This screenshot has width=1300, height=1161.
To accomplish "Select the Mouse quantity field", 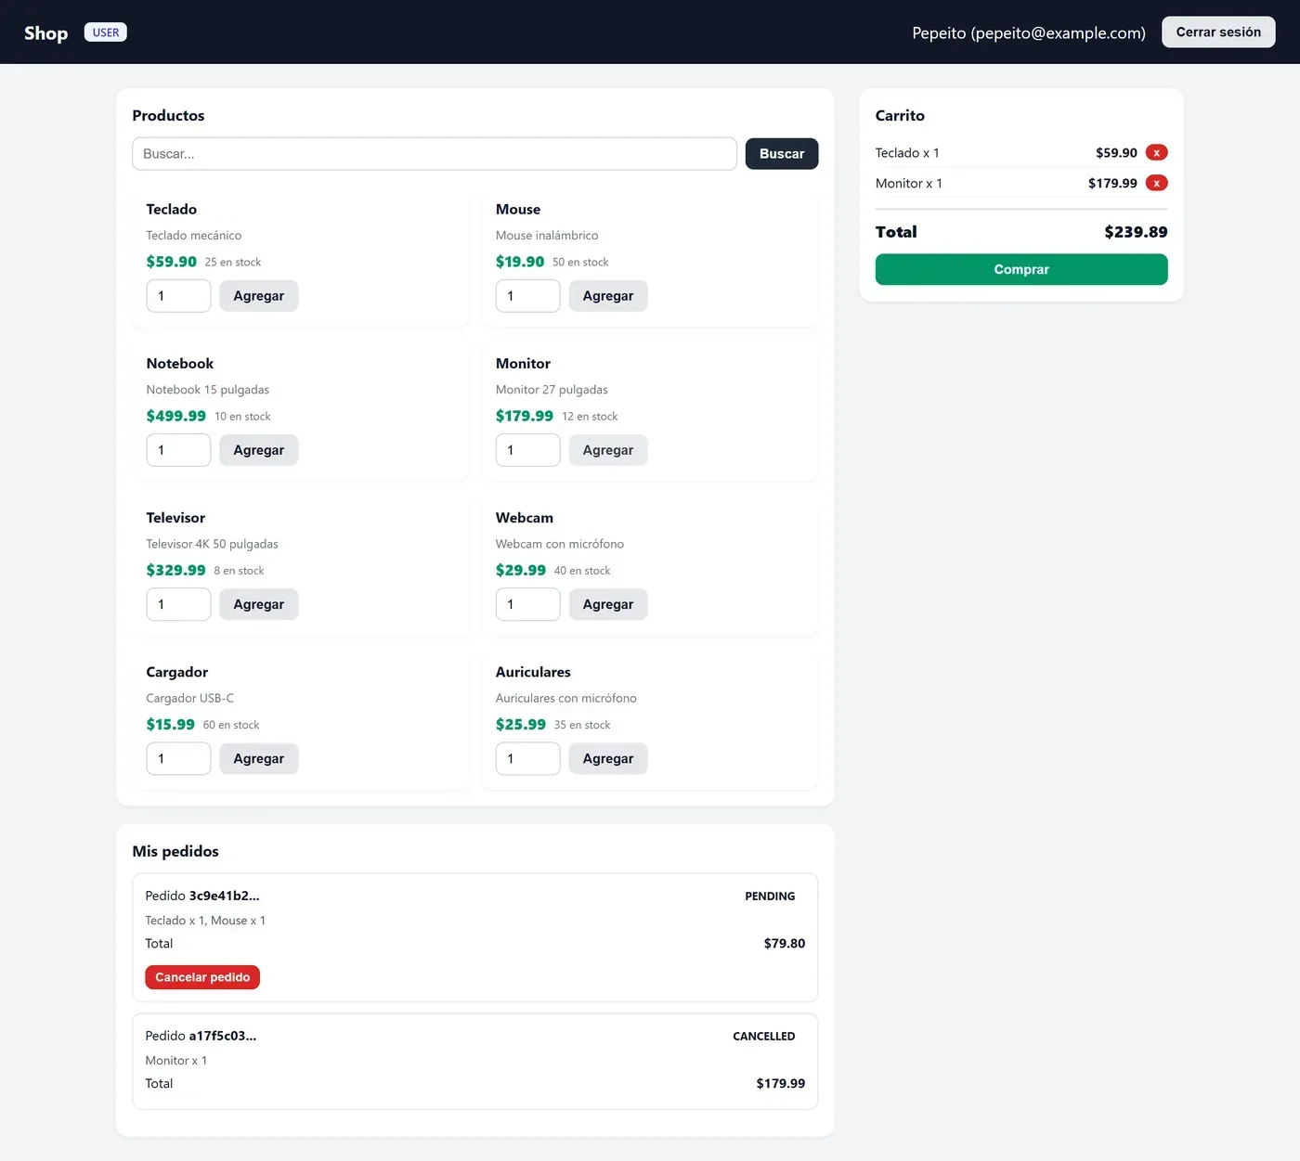I will tap(527, 296).
